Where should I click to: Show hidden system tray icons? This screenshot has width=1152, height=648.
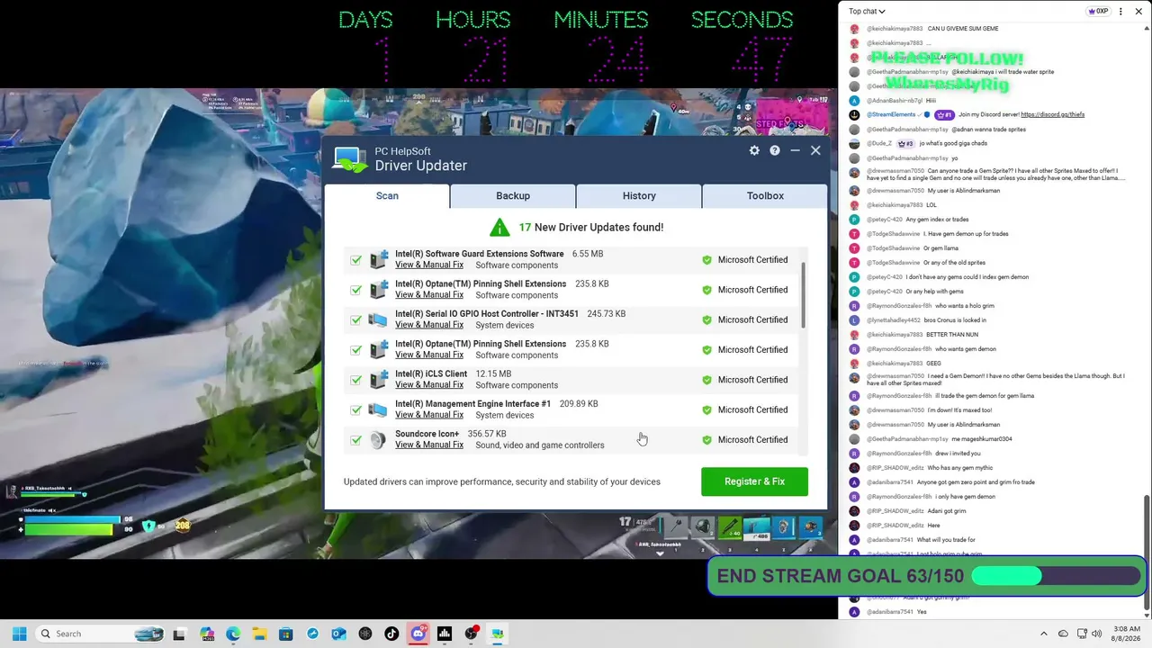pos(1044,634)
